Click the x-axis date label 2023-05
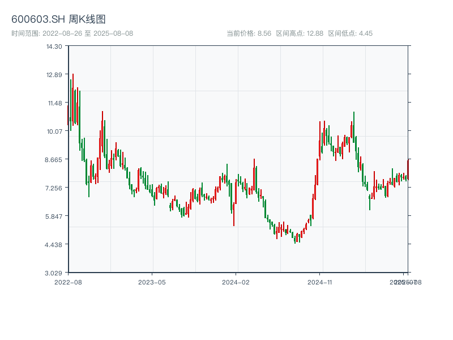Viewport: 453px width, 340px height. coord(152,282)
